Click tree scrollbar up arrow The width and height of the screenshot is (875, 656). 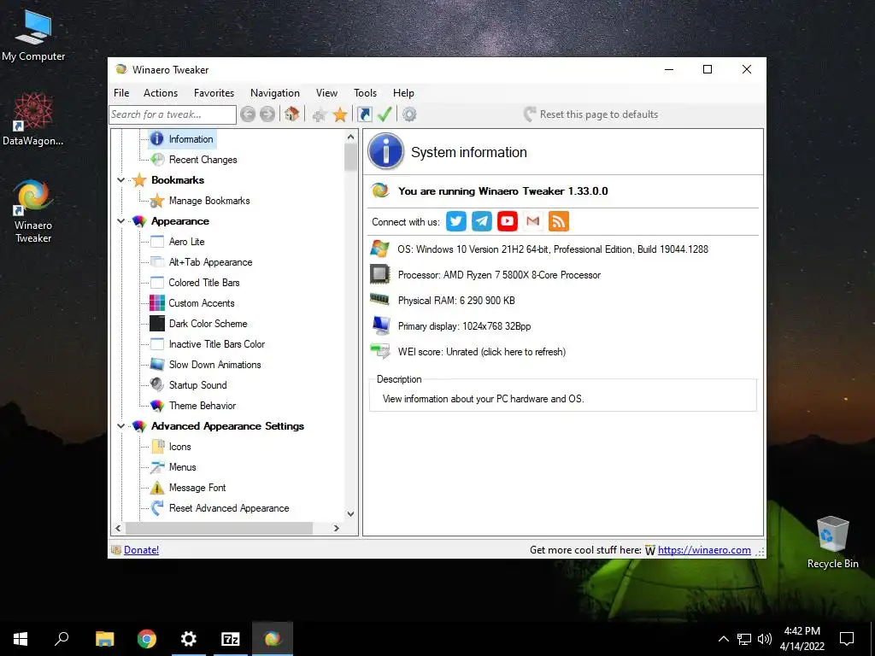tap(350, 137)
